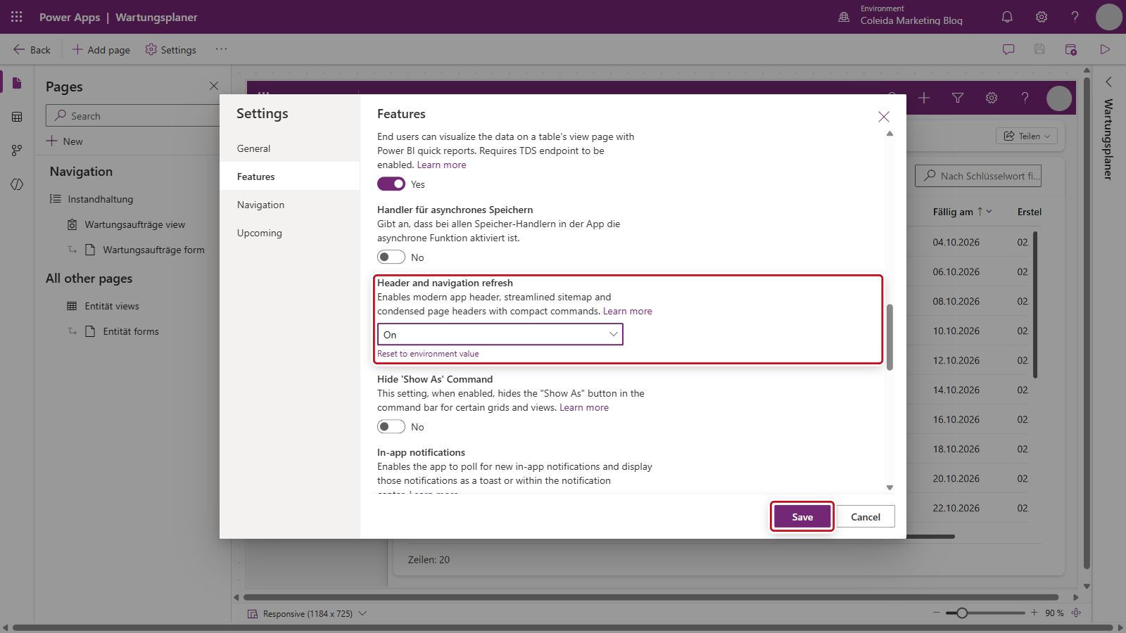Open the Upcoming settings tab

(x=290, y=233)
